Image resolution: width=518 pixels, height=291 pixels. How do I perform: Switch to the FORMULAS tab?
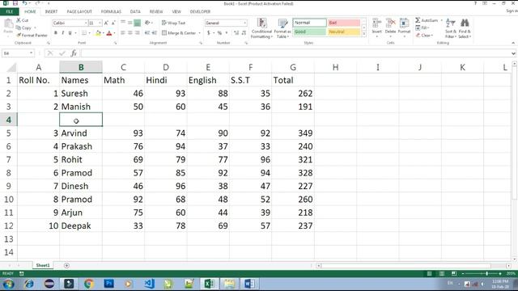(x=111, y=11)
